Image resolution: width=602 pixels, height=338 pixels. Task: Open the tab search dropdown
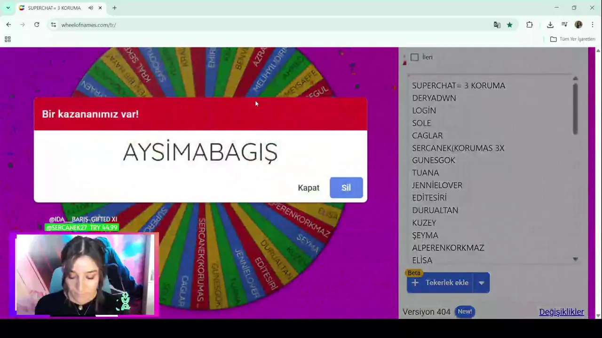click(8, 8)
